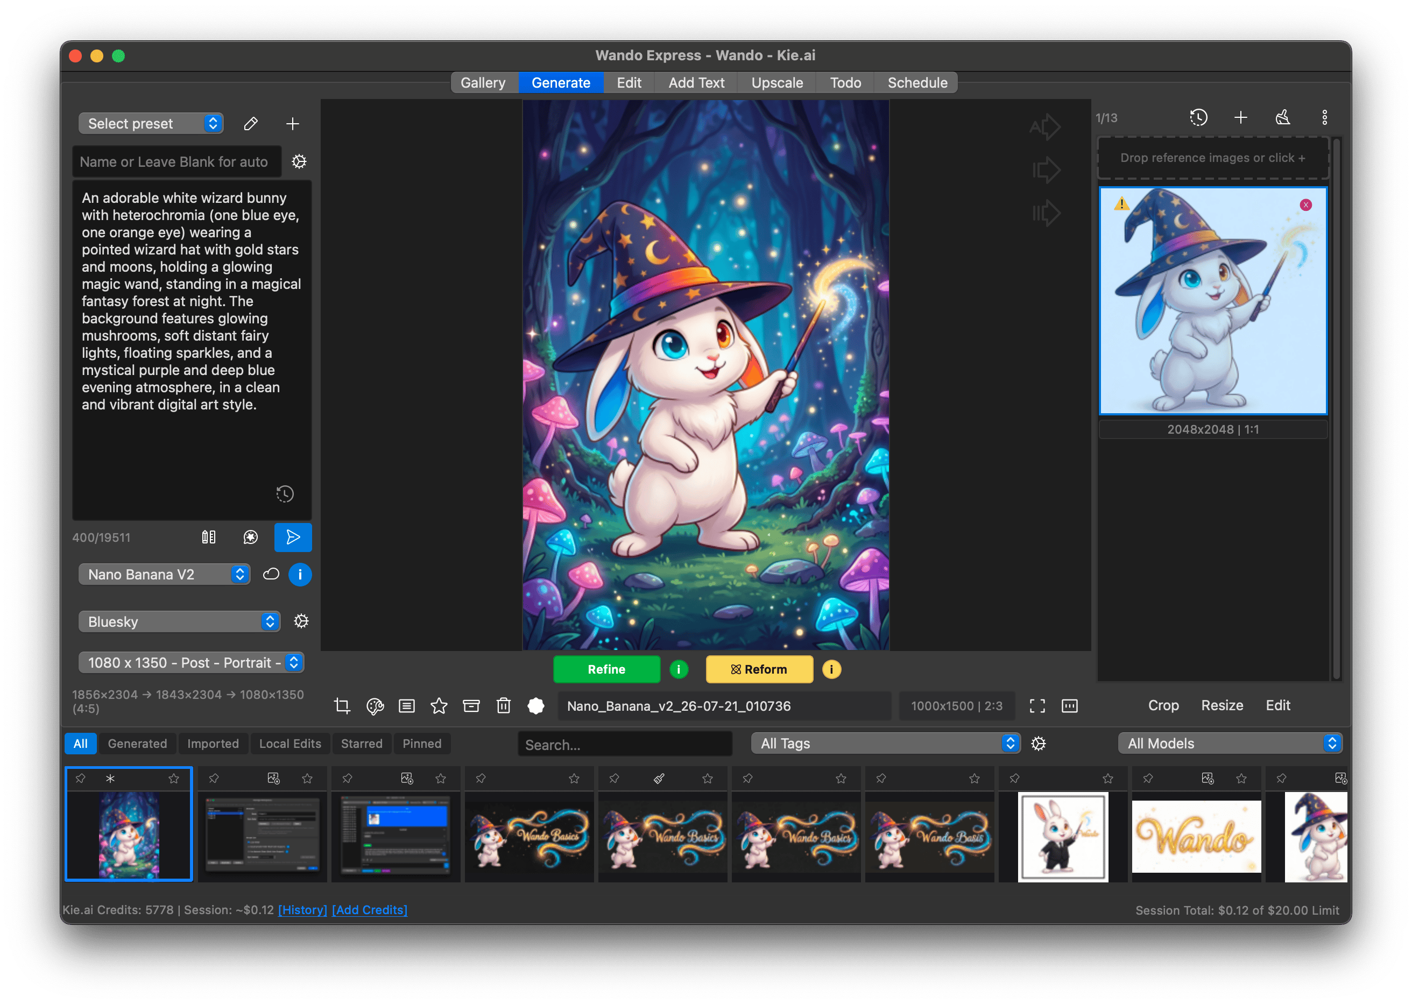
Task: Click the Crop button in the right panel
Action: pyautogui.click(x=1163, y=705)
